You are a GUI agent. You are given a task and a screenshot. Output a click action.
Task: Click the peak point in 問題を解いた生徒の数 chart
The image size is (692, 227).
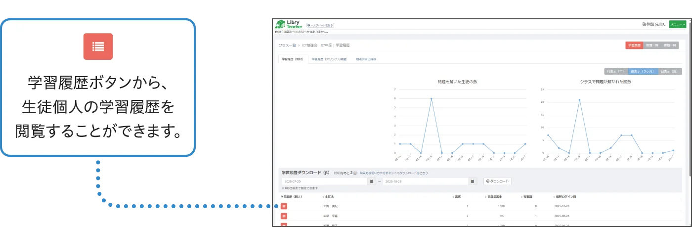pos(431,98)
